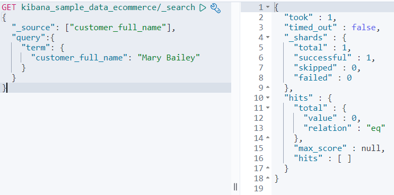The image size is (394, 195).
Task: Click the "total" key on line 5
Action: click(311, 48)
